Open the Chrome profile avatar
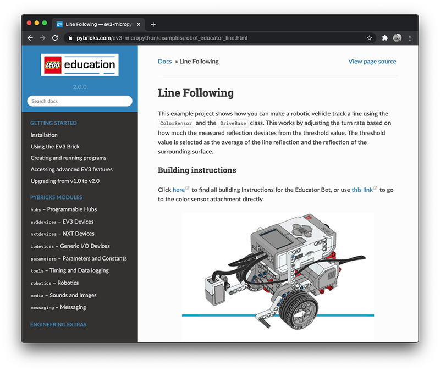The image size is (440, 371). pos(397,38)
